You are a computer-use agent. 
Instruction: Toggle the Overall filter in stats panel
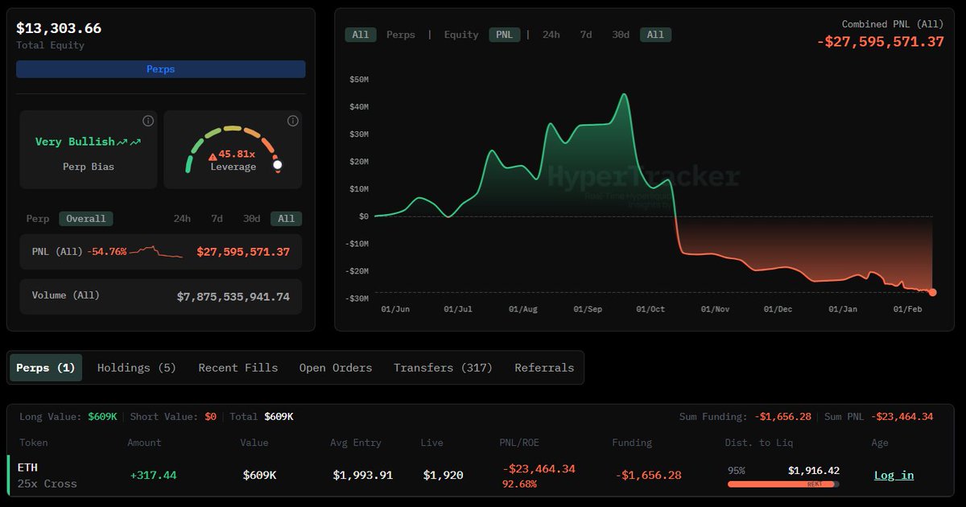tap(86, 219)
